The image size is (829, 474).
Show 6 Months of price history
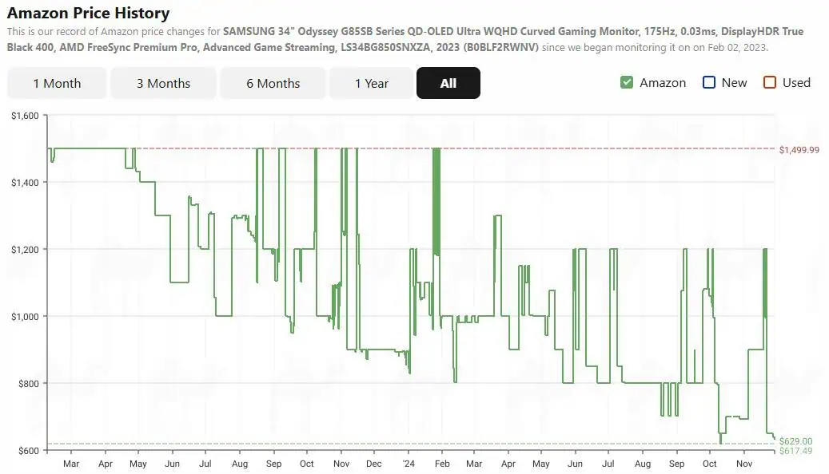pos(273,83)
